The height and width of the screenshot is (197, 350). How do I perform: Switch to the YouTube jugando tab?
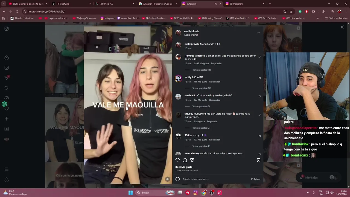tap(28, 4)
